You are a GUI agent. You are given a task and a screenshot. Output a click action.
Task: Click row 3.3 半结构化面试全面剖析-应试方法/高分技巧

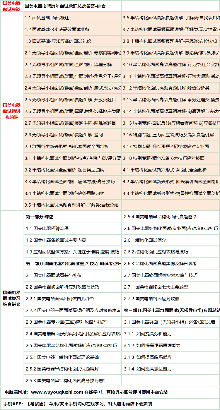tap(73, 181)
